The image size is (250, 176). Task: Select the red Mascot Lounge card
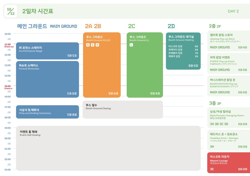229,163
